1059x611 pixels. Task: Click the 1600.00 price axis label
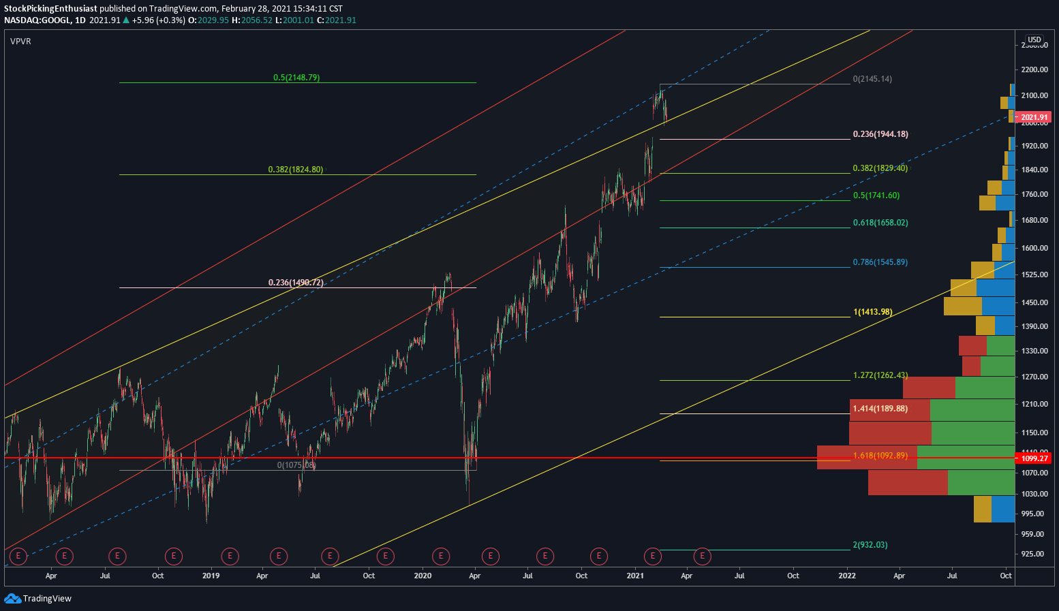[x=1034, y=248]
